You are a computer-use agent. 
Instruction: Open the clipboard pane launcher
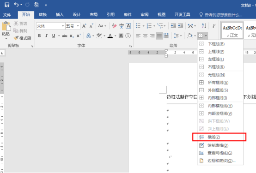pyautogui.click(x=32, y=46)
